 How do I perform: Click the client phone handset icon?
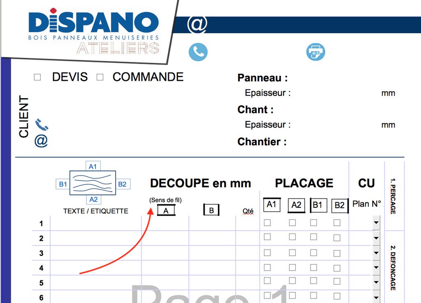(x=42, y=124)
